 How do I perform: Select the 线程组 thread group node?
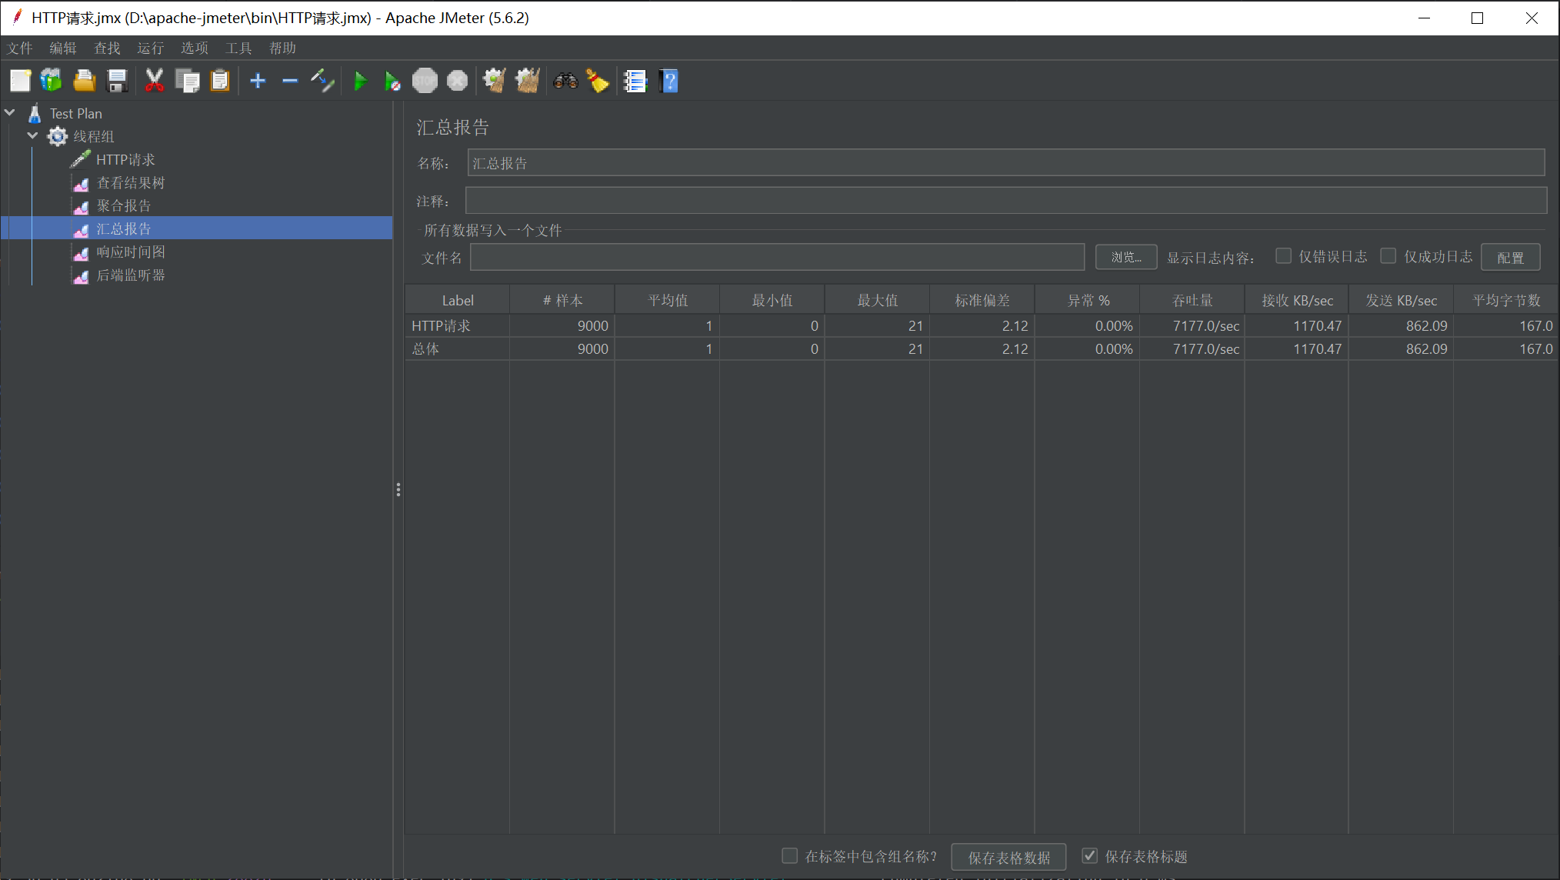93,136
